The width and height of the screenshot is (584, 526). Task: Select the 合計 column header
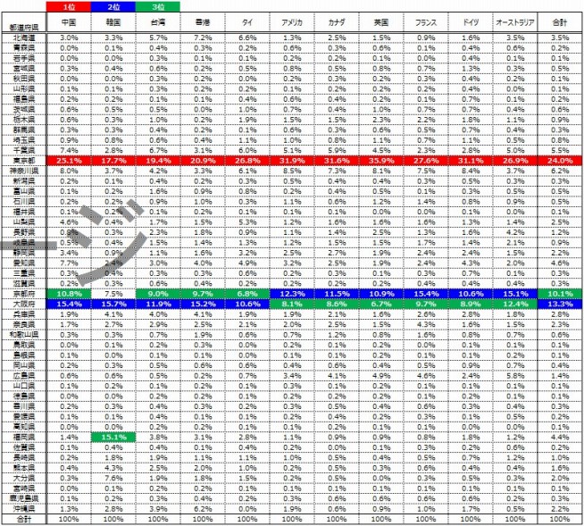click(x=561, y=20)
